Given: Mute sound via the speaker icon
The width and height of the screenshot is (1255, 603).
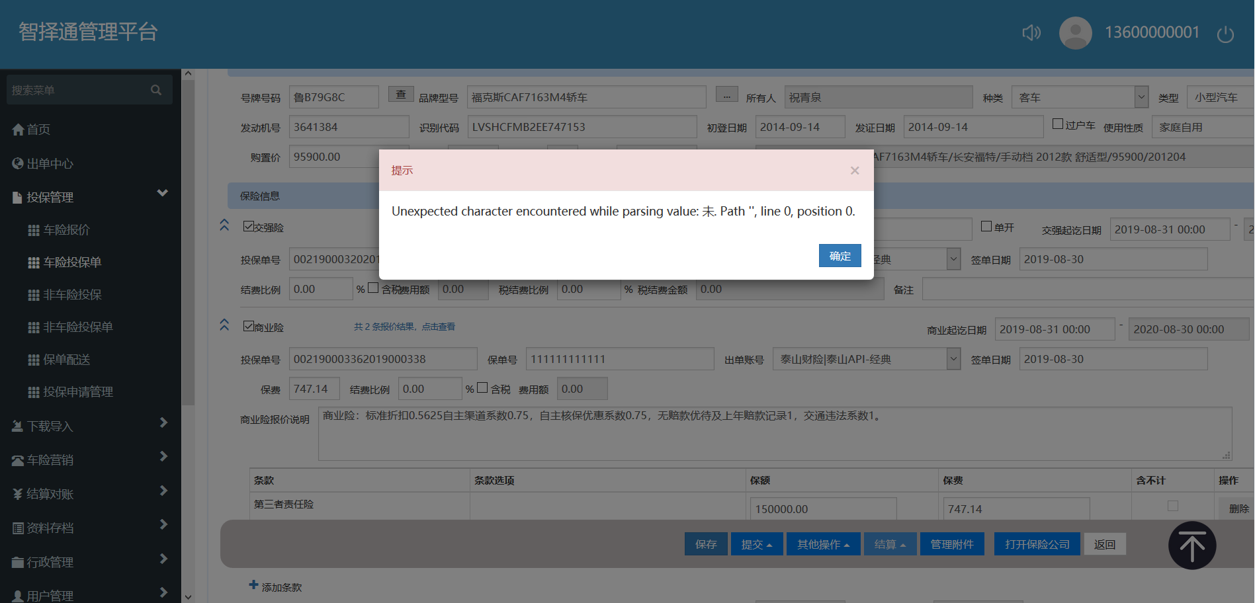Looking at the screenshot, I should tap(1031, 32).
